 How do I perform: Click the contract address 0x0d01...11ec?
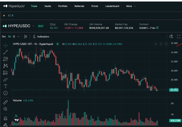(147, 28)
